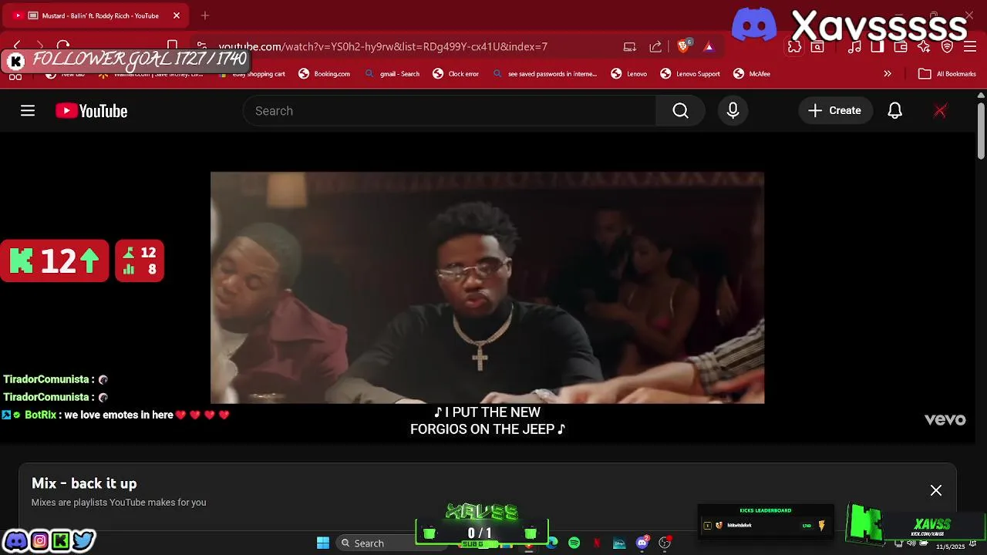Open the Lenovo bookmark
Screen dimensions: 987x555
pos(629,74)
